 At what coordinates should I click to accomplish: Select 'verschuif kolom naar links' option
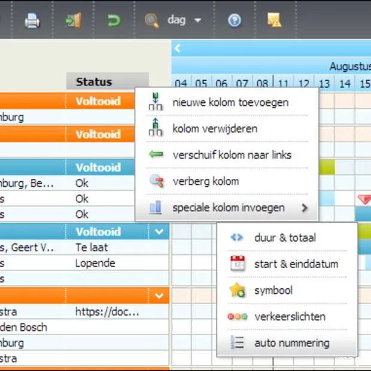[x=232, y=155]
